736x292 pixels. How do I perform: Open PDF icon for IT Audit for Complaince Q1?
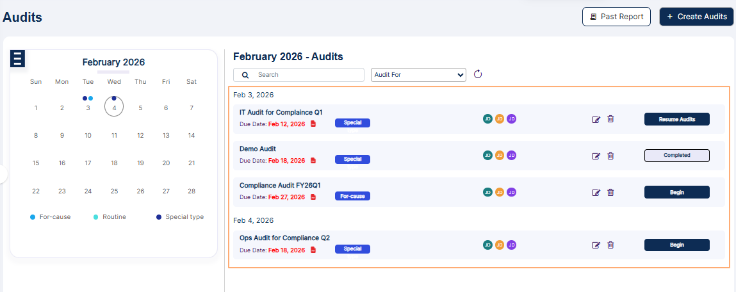(313, 124)
